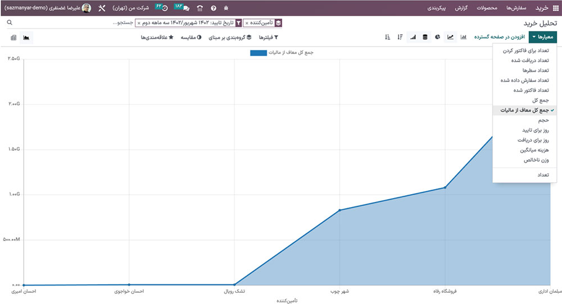This screenshot has width=562, height=304.
Task: Open the debug bug icon
Action: click(226, 8)
